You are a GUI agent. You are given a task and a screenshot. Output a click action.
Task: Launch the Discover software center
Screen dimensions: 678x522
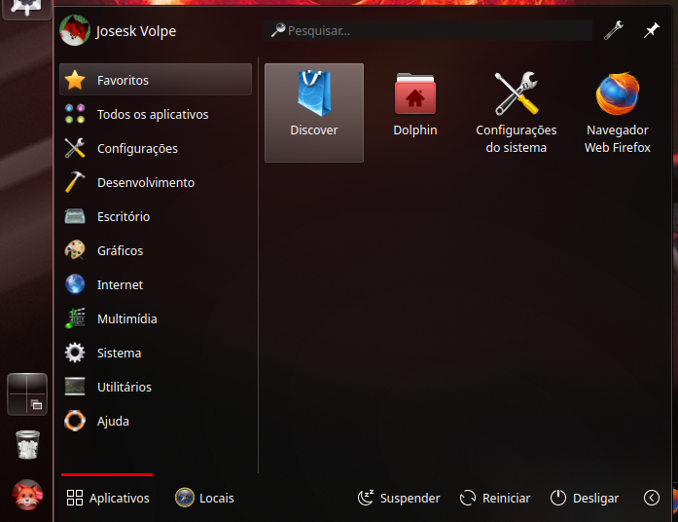coord(314,113)
